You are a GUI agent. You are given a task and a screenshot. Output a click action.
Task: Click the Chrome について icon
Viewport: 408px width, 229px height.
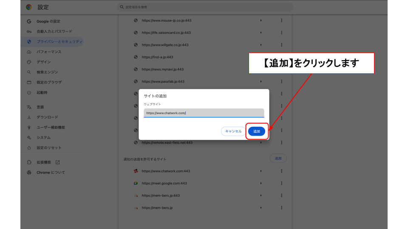coord(29,173)
